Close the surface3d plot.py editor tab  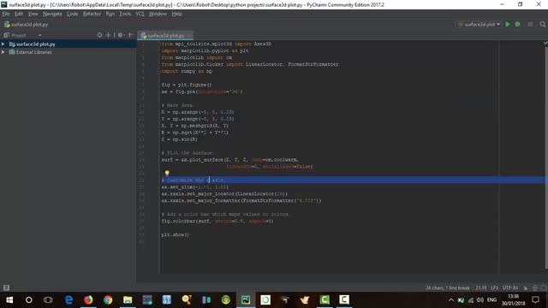tap(189, 35)
